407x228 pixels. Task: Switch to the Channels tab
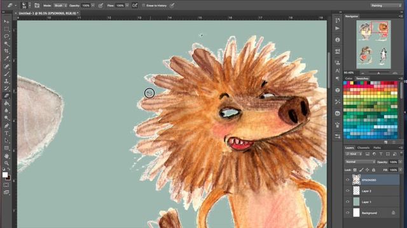click(363, 148)
